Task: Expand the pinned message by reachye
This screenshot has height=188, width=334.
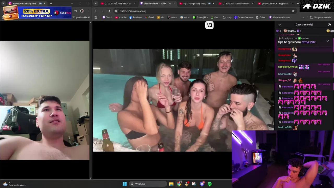Action: (327, 41)
